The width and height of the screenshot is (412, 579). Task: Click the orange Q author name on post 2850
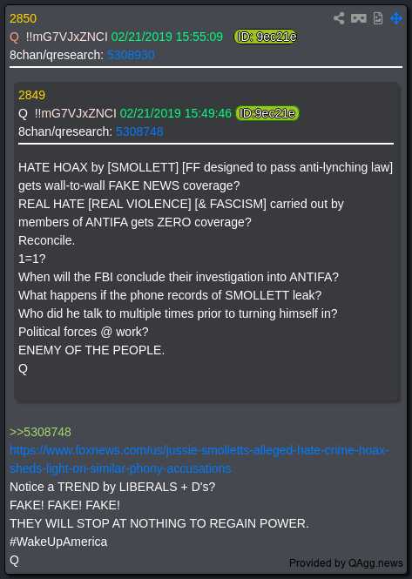point(14,37)
